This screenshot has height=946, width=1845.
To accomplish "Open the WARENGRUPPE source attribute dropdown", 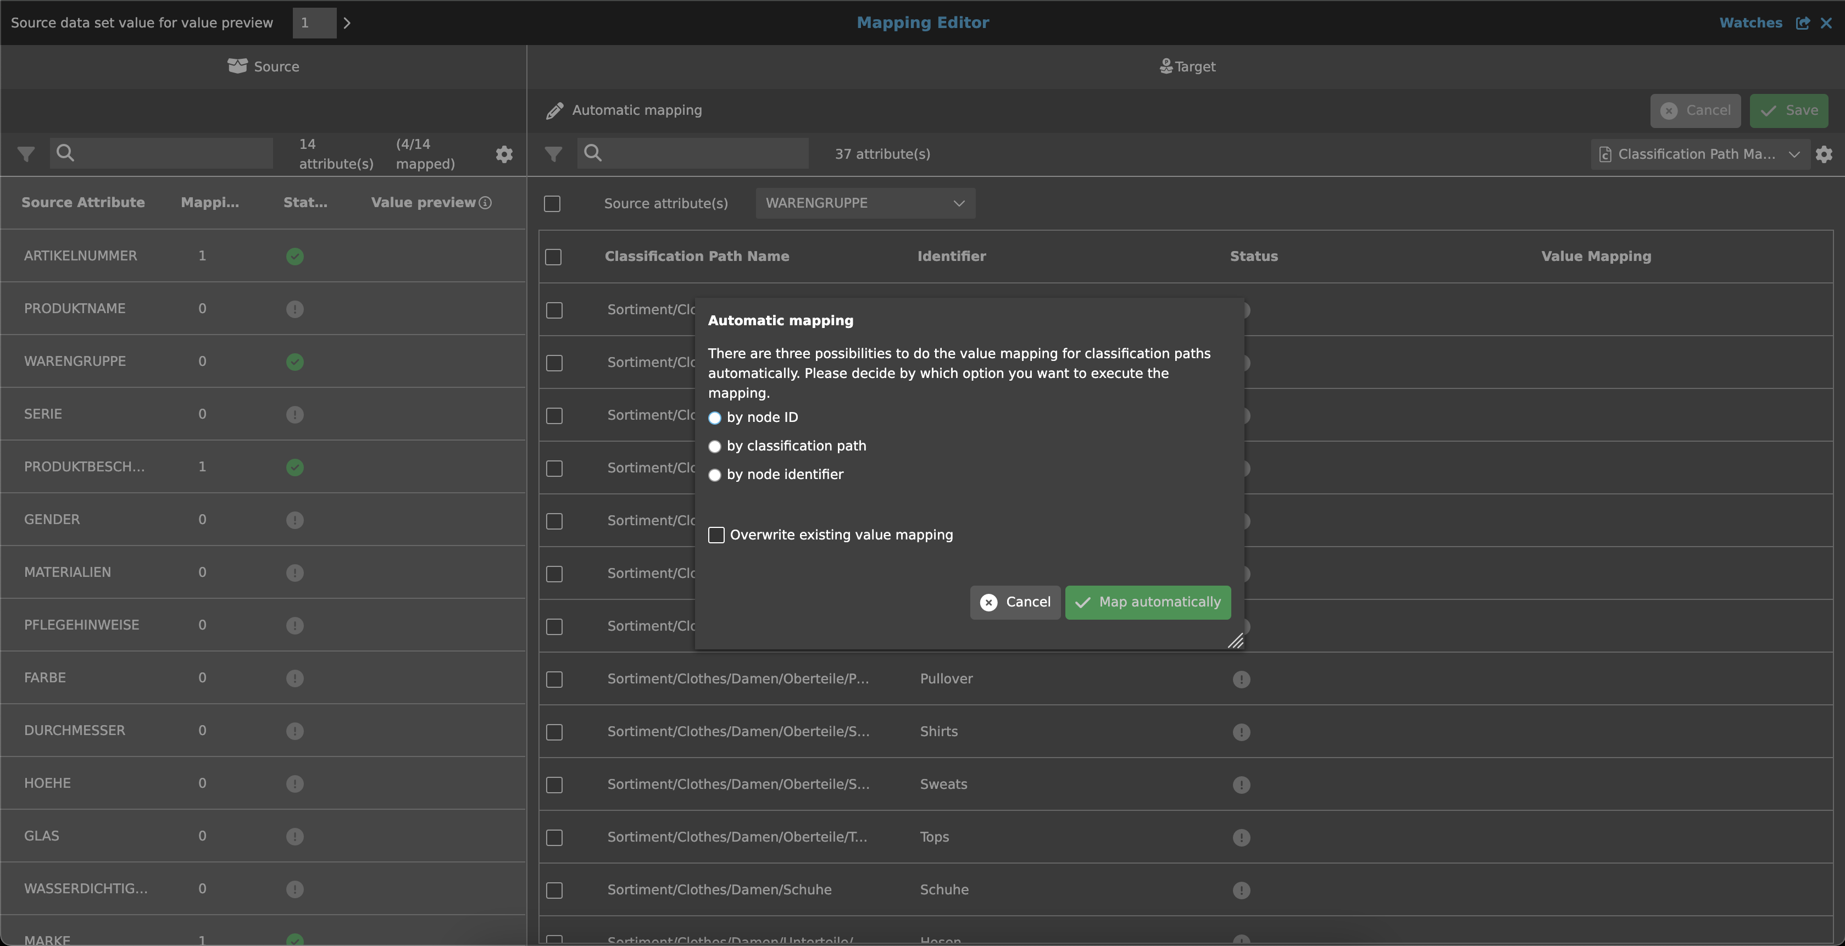I will [865, 203].
